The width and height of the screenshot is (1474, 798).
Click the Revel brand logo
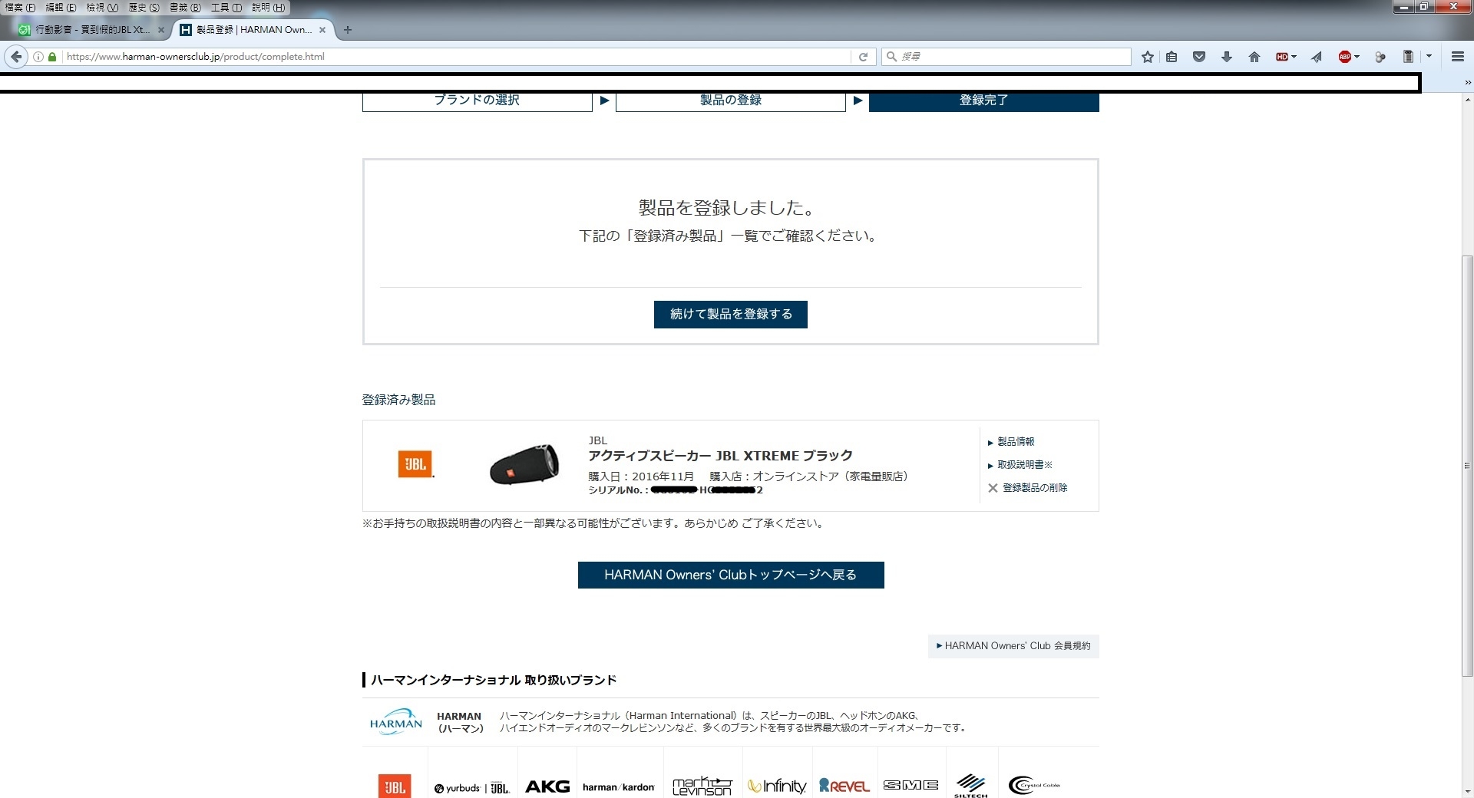(844, 786)
